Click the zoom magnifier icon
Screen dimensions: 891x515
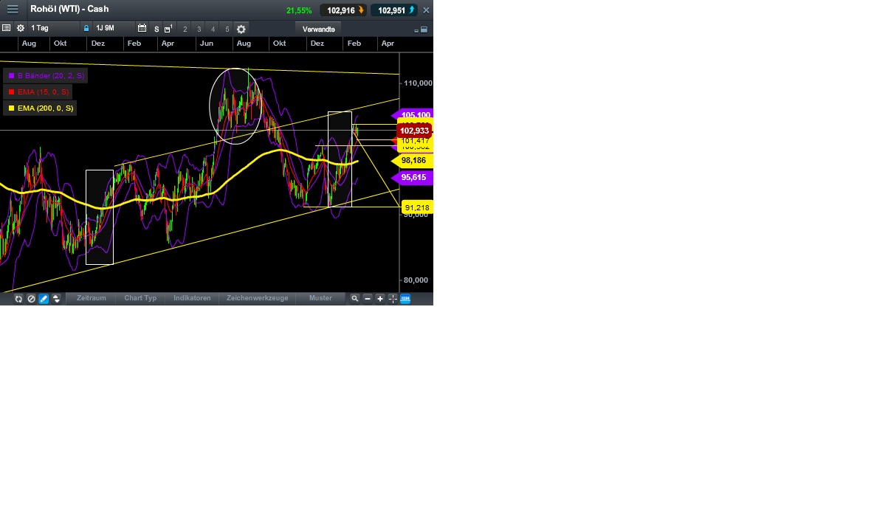(355, 298)
